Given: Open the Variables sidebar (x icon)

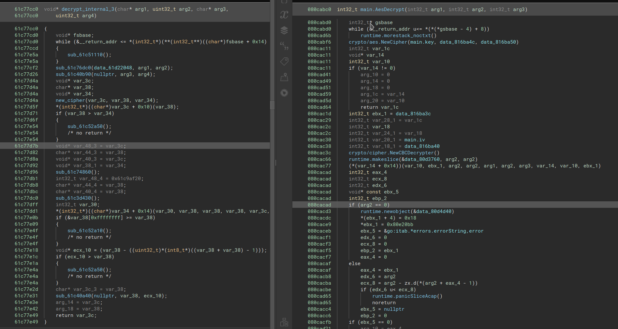Looking at the screenshot, I should (x=284, y=15).
